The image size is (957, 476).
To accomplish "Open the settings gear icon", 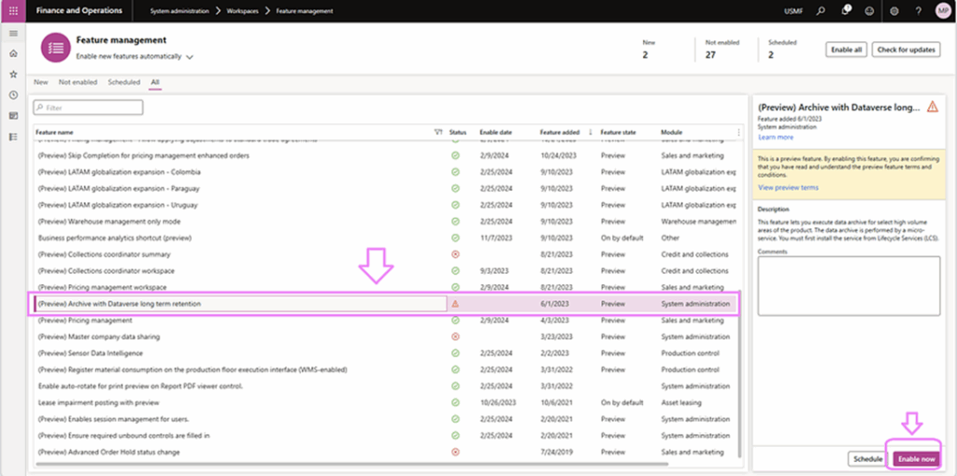I will (893, 10).
